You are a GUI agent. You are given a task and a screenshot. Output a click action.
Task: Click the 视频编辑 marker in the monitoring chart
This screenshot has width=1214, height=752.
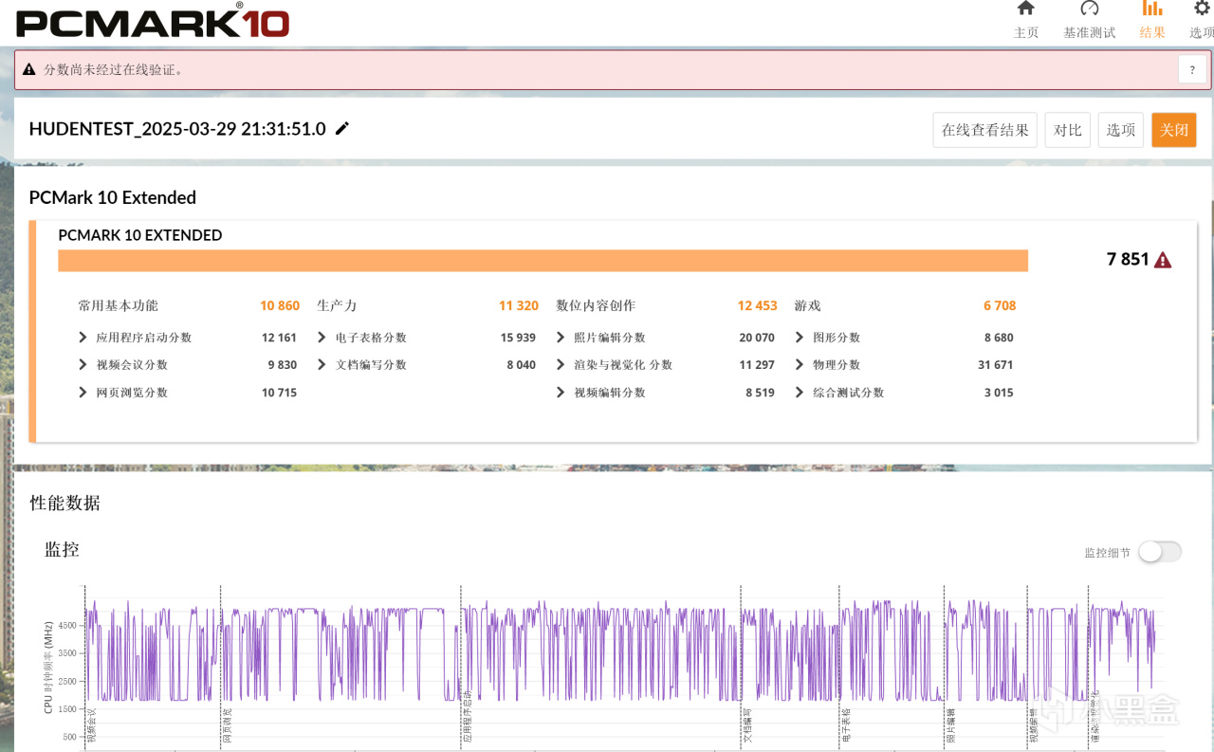[x=1034, y=724]
